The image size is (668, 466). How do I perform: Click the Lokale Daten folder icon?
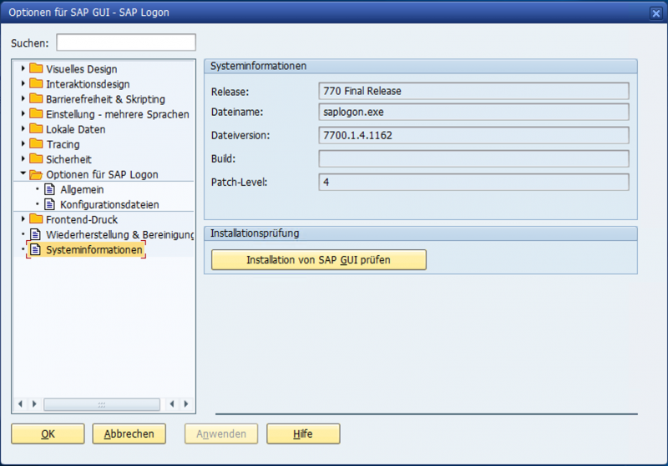(x=36, y=128)
